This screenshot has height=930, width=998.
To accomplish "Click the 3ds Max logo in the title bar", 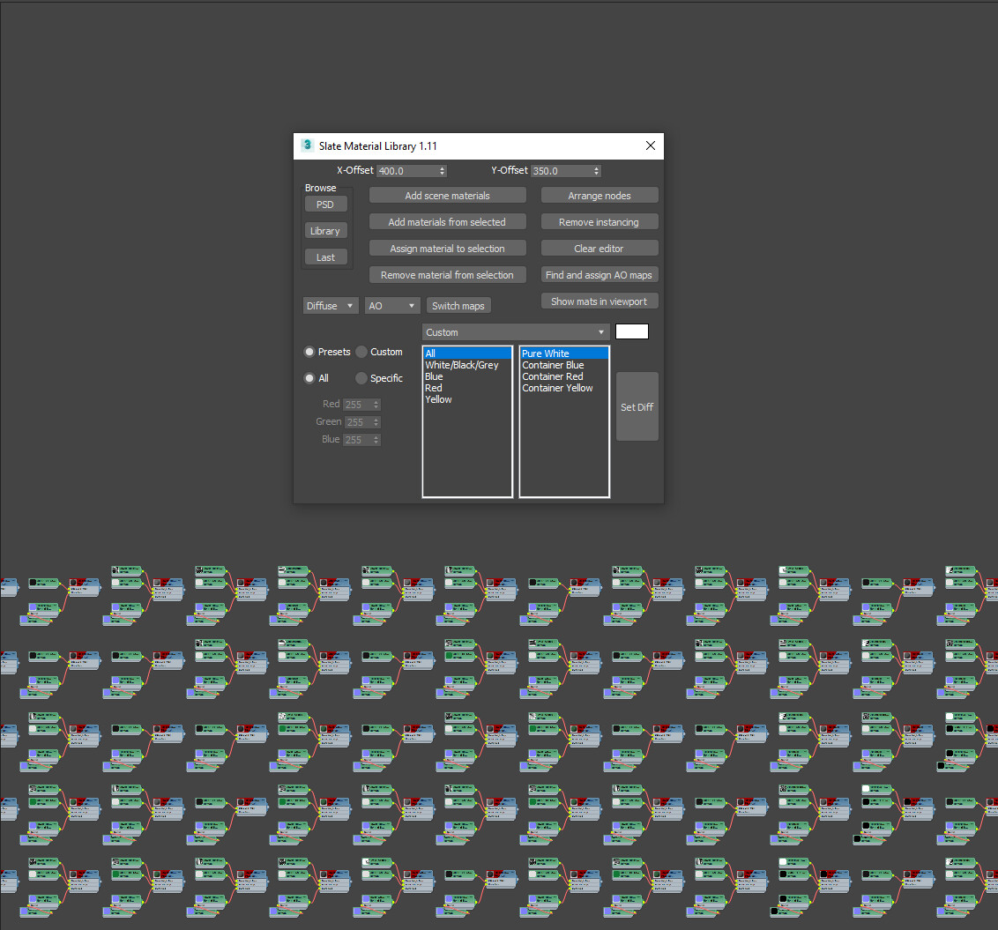I will coord(307,145).
